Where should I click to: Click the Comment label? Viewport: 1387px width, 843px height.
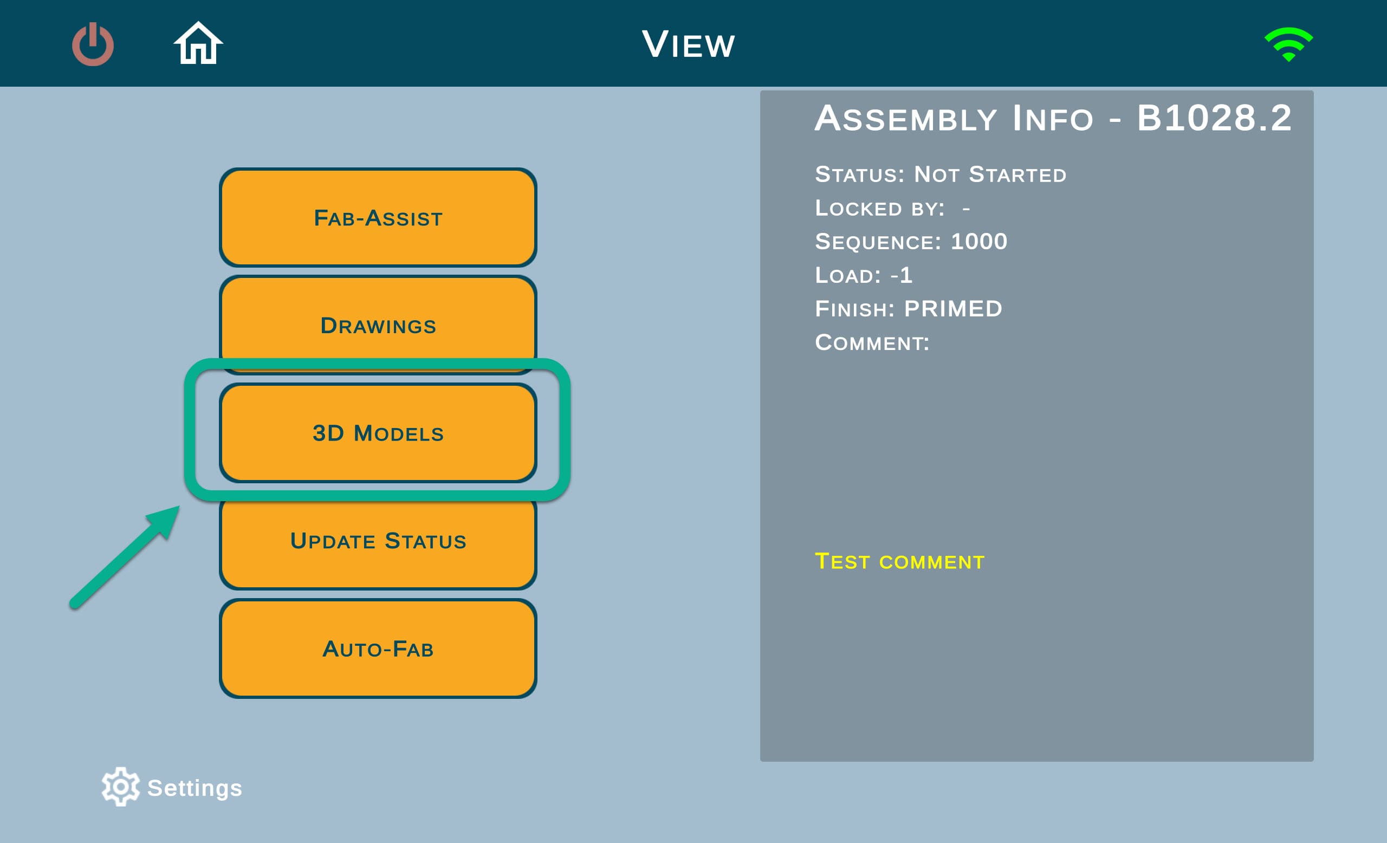coord(872,342)
